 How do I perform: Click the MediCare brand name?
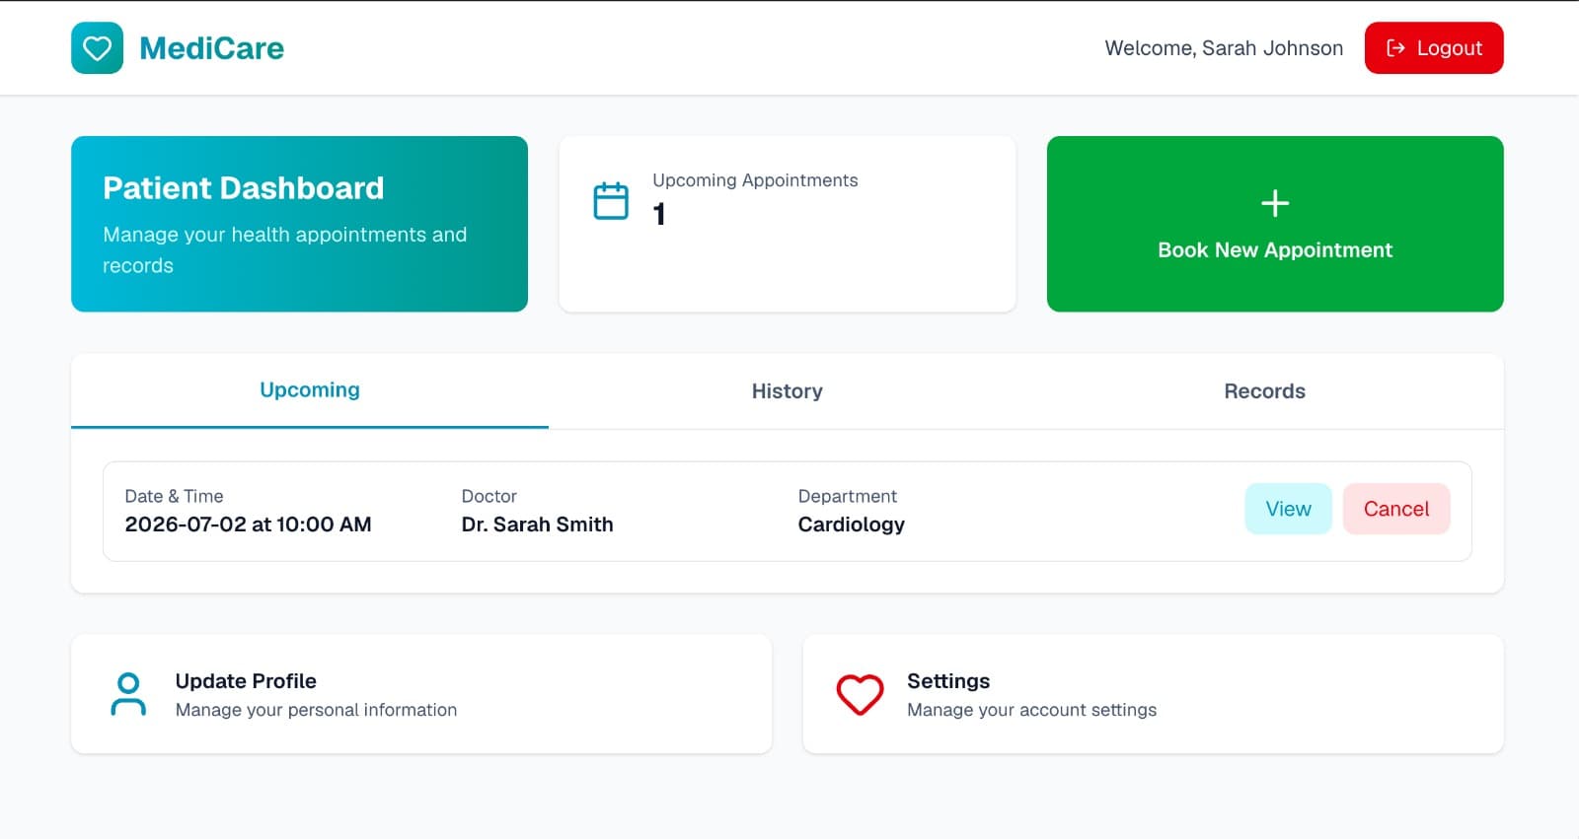point(211,48)
